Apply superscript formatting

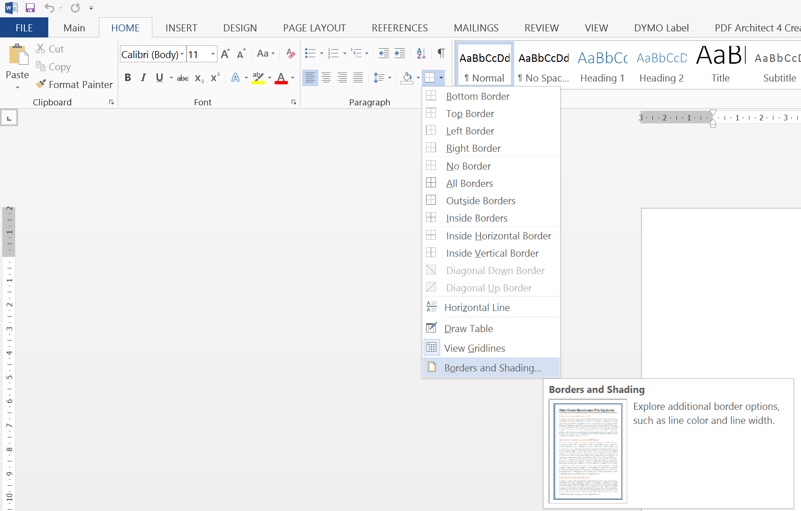click(215, 78)
